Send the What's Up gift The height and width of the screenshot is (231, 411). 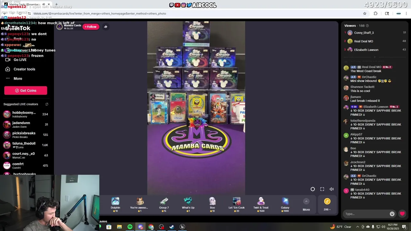click(x=188, y=204)
